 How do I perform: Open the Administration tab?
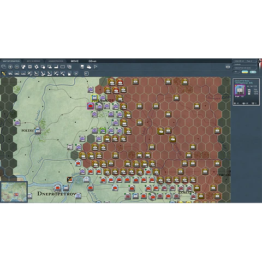pos(56,61)
